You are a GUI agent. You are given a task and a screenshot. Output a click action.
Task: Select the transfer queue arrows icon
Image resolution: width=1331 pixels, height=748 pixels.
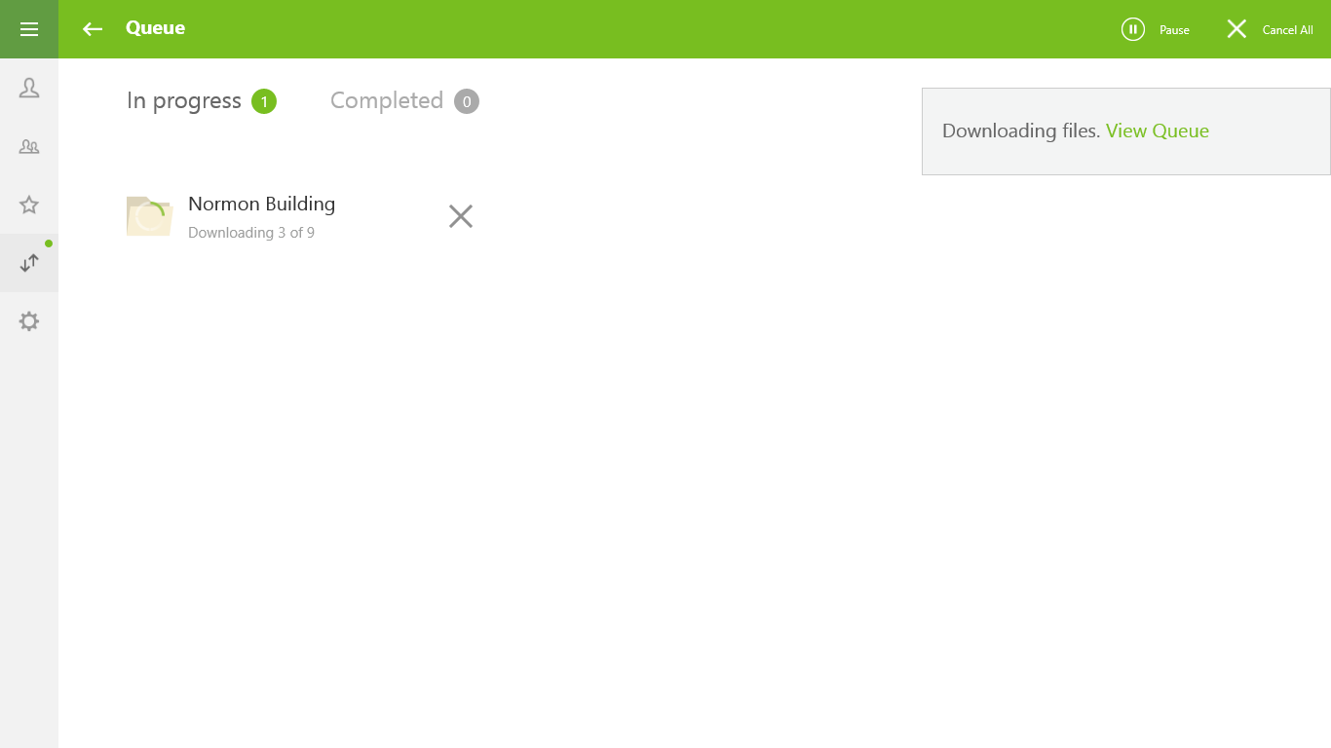tap(29, 263)
